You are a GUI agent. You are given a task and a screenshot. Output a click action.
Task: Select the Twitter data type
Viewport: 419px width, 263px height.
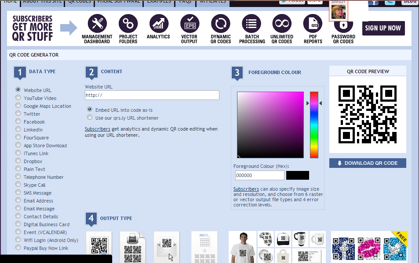[18, 113]
